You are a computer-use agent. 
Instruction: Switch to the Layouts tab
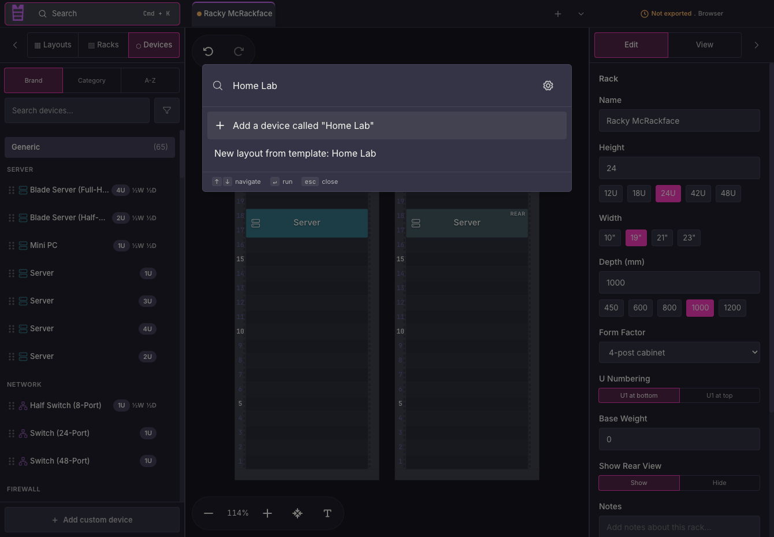53,45
